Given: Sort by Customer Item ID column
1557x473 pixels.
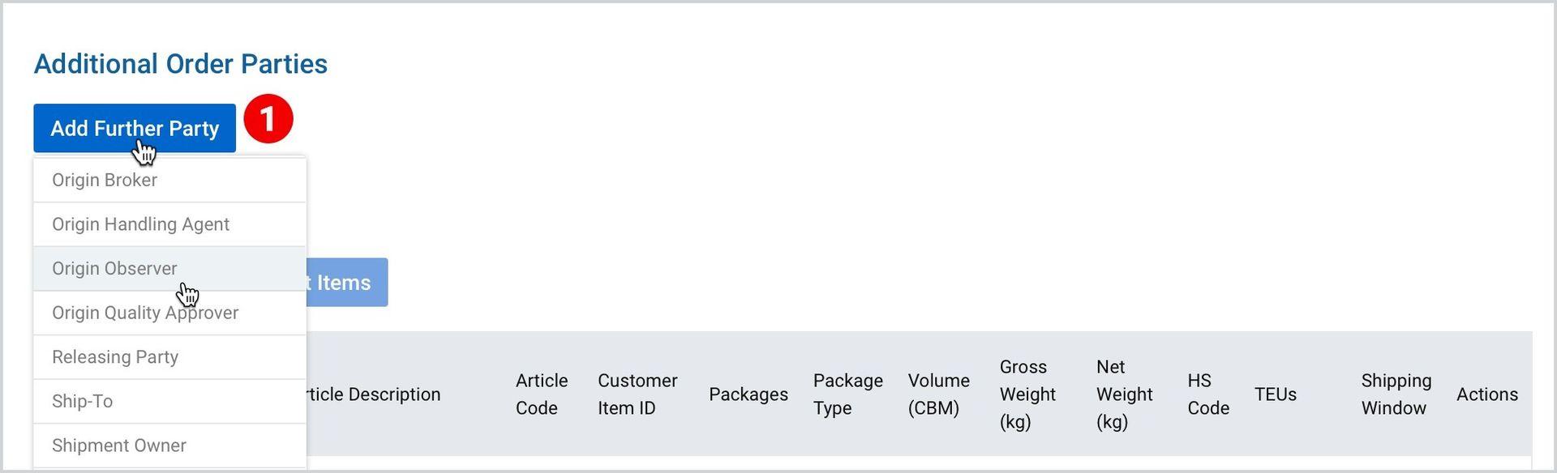Looking at the screenshot, I should tap(637, 394).
